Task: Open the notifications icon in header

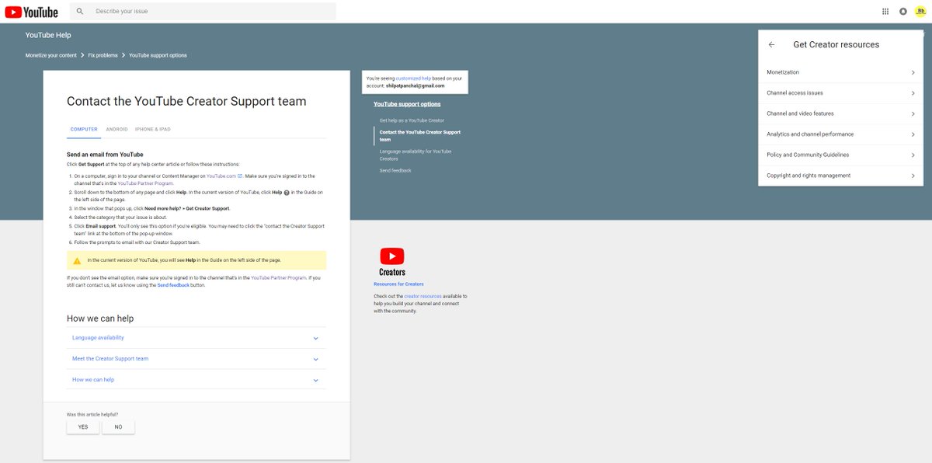Action: coord(902,12)
